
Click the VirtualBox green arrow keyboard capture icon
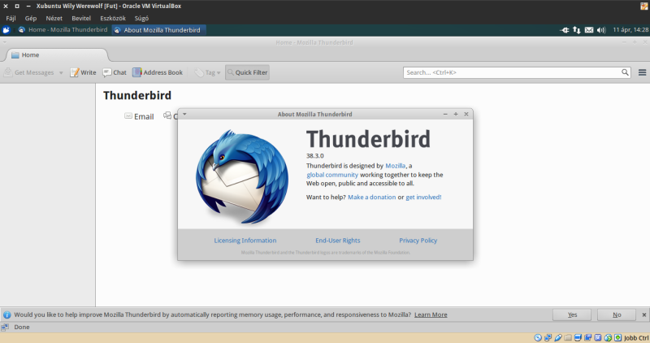(x=617, y=337)
